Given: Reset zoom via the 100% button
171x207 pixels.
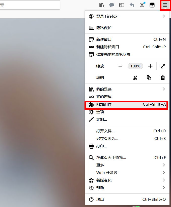Looking at the screenshot, I should [x=135, y=66].
